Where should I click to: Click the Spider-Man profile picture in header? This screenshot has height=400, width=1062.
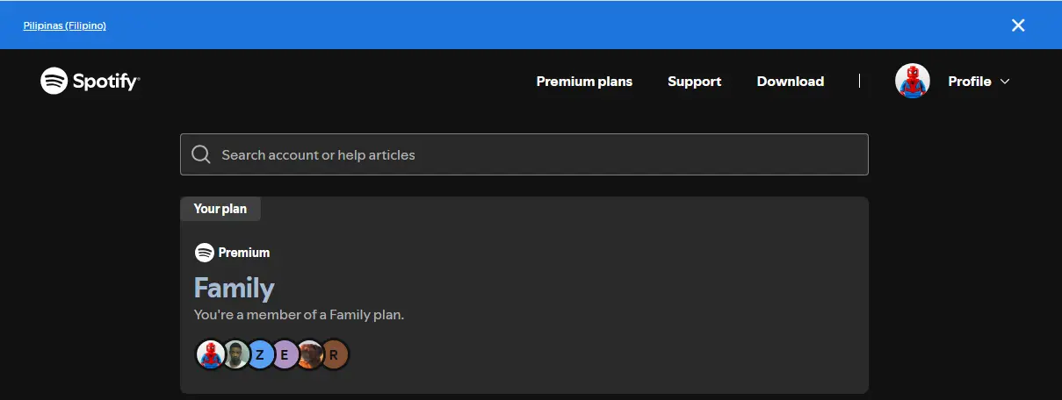(x=913, y=82)
